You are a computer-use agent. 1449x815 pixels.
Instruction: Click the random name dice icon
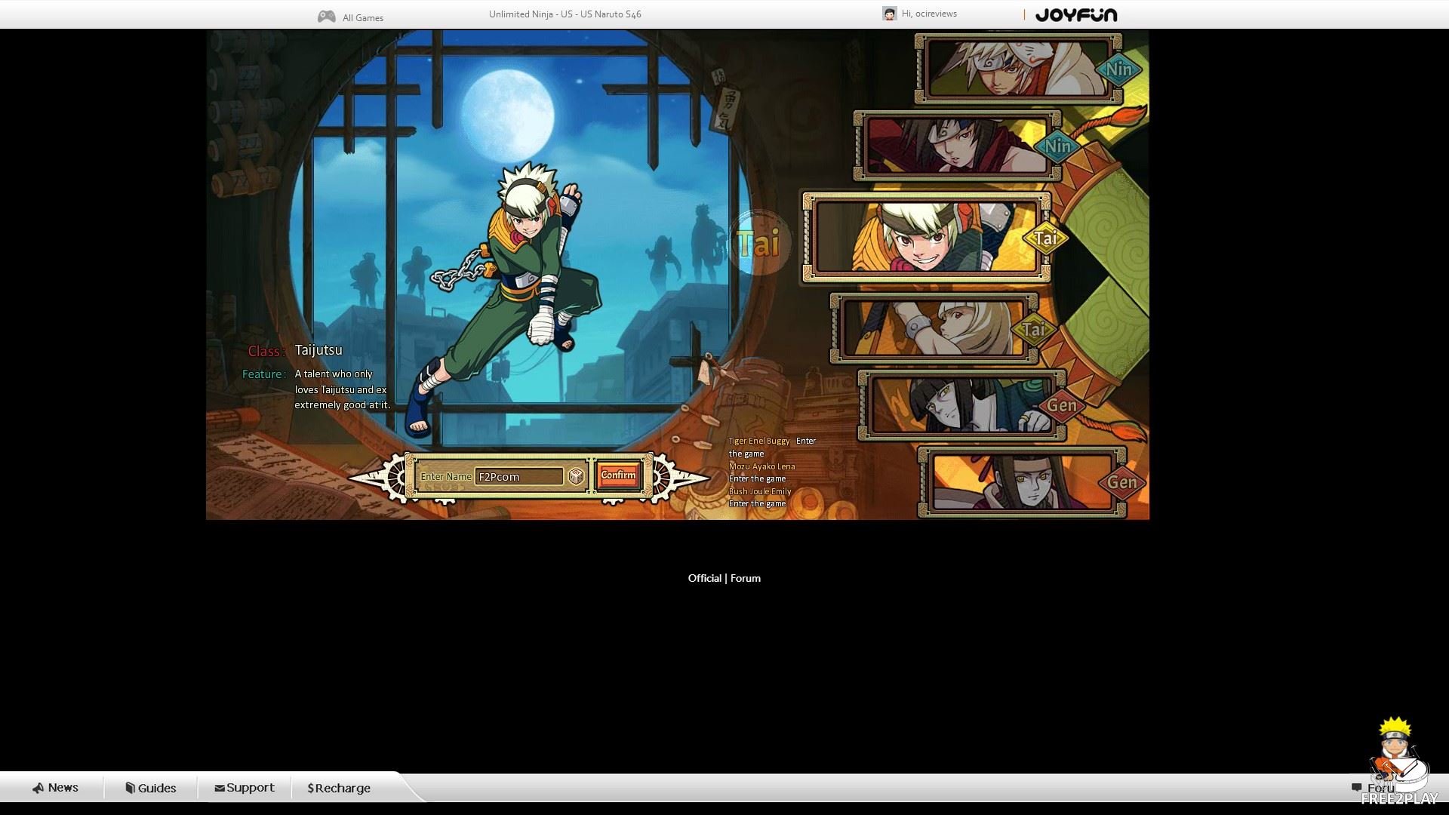click(x=576, y=476)
